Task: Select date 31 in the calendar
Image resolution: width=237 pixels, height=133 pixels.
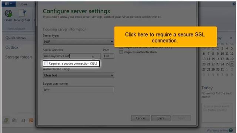Action: pos(222,69)
